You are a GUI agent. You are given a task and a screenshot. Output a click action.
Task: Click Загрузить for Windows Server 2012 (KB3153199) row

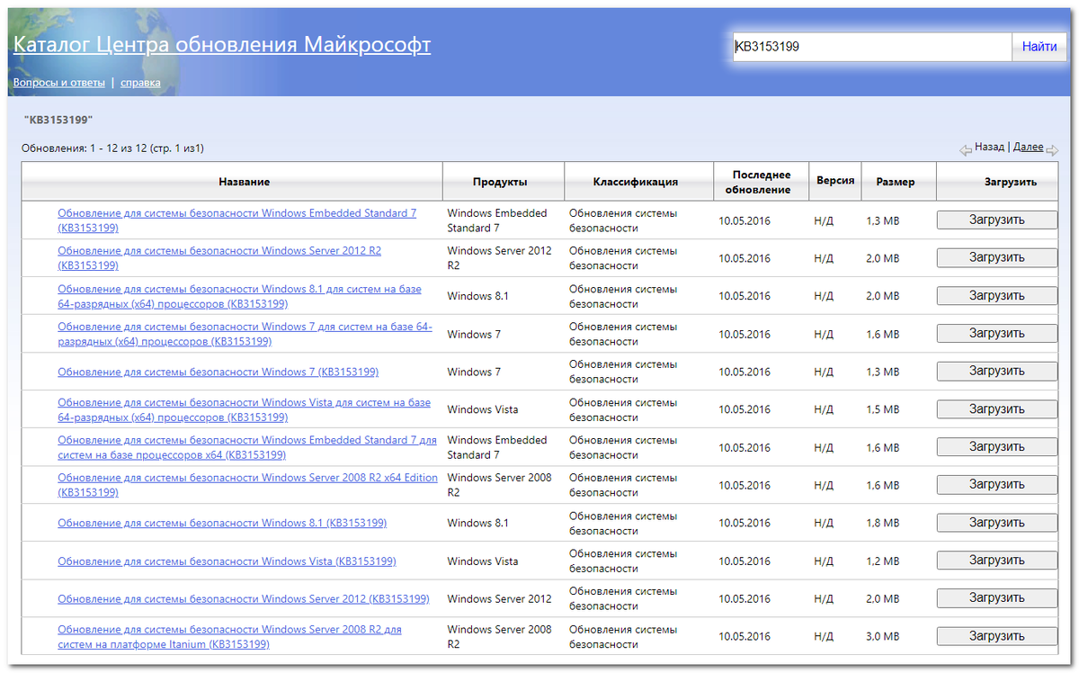(996, 597)
